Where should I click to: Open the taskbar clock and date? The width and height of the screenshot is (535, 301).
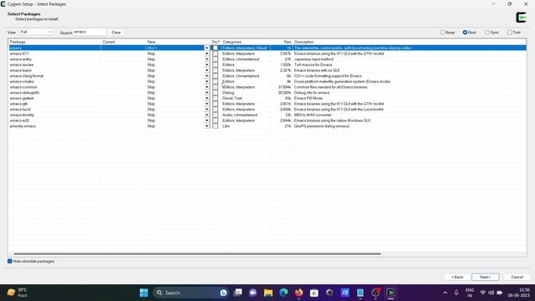[518, 293]
